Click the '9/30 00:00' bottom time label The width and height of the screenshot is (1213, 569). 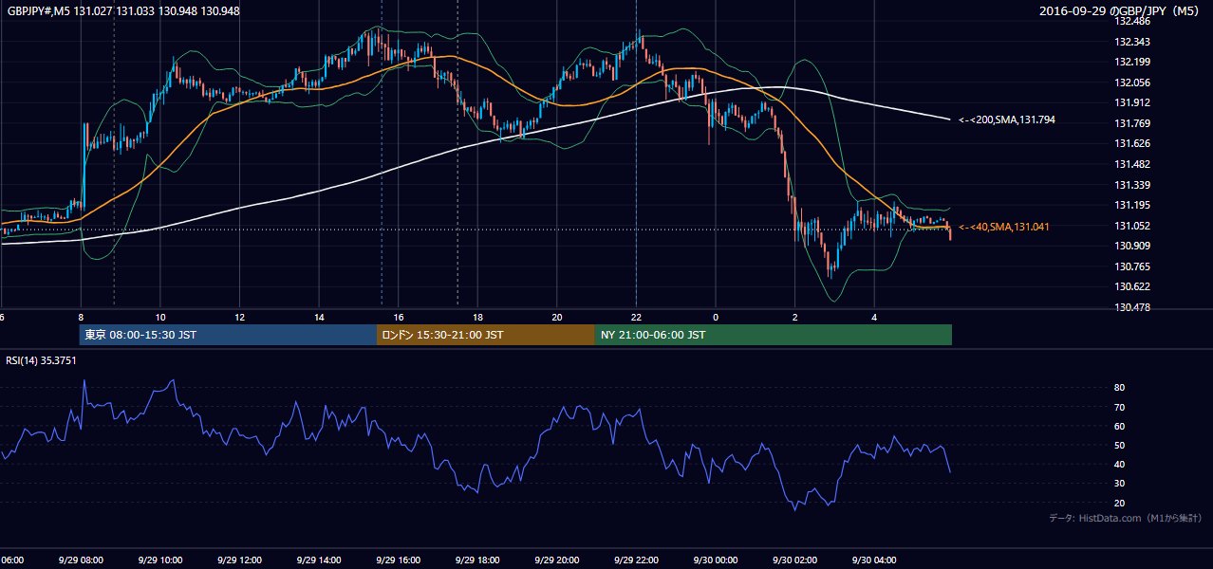point(715,560)
